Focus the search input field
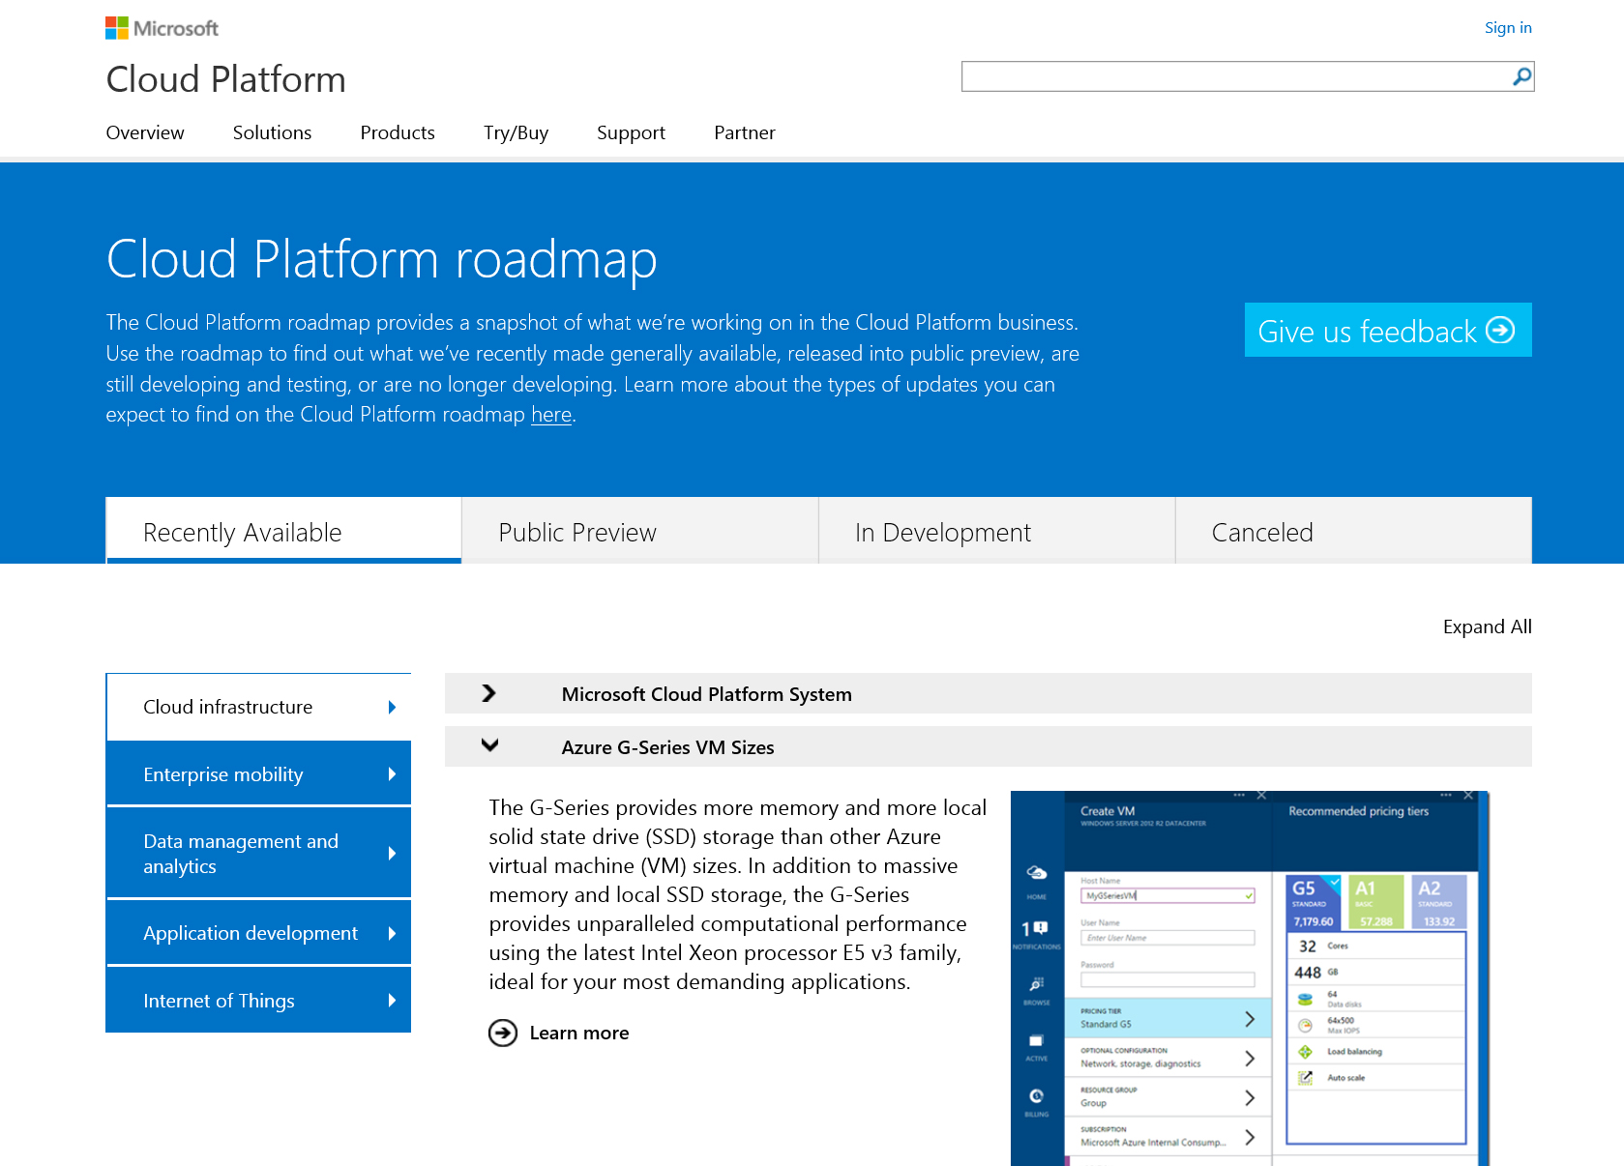1624x1166 pixels. tap(1236, 76)
